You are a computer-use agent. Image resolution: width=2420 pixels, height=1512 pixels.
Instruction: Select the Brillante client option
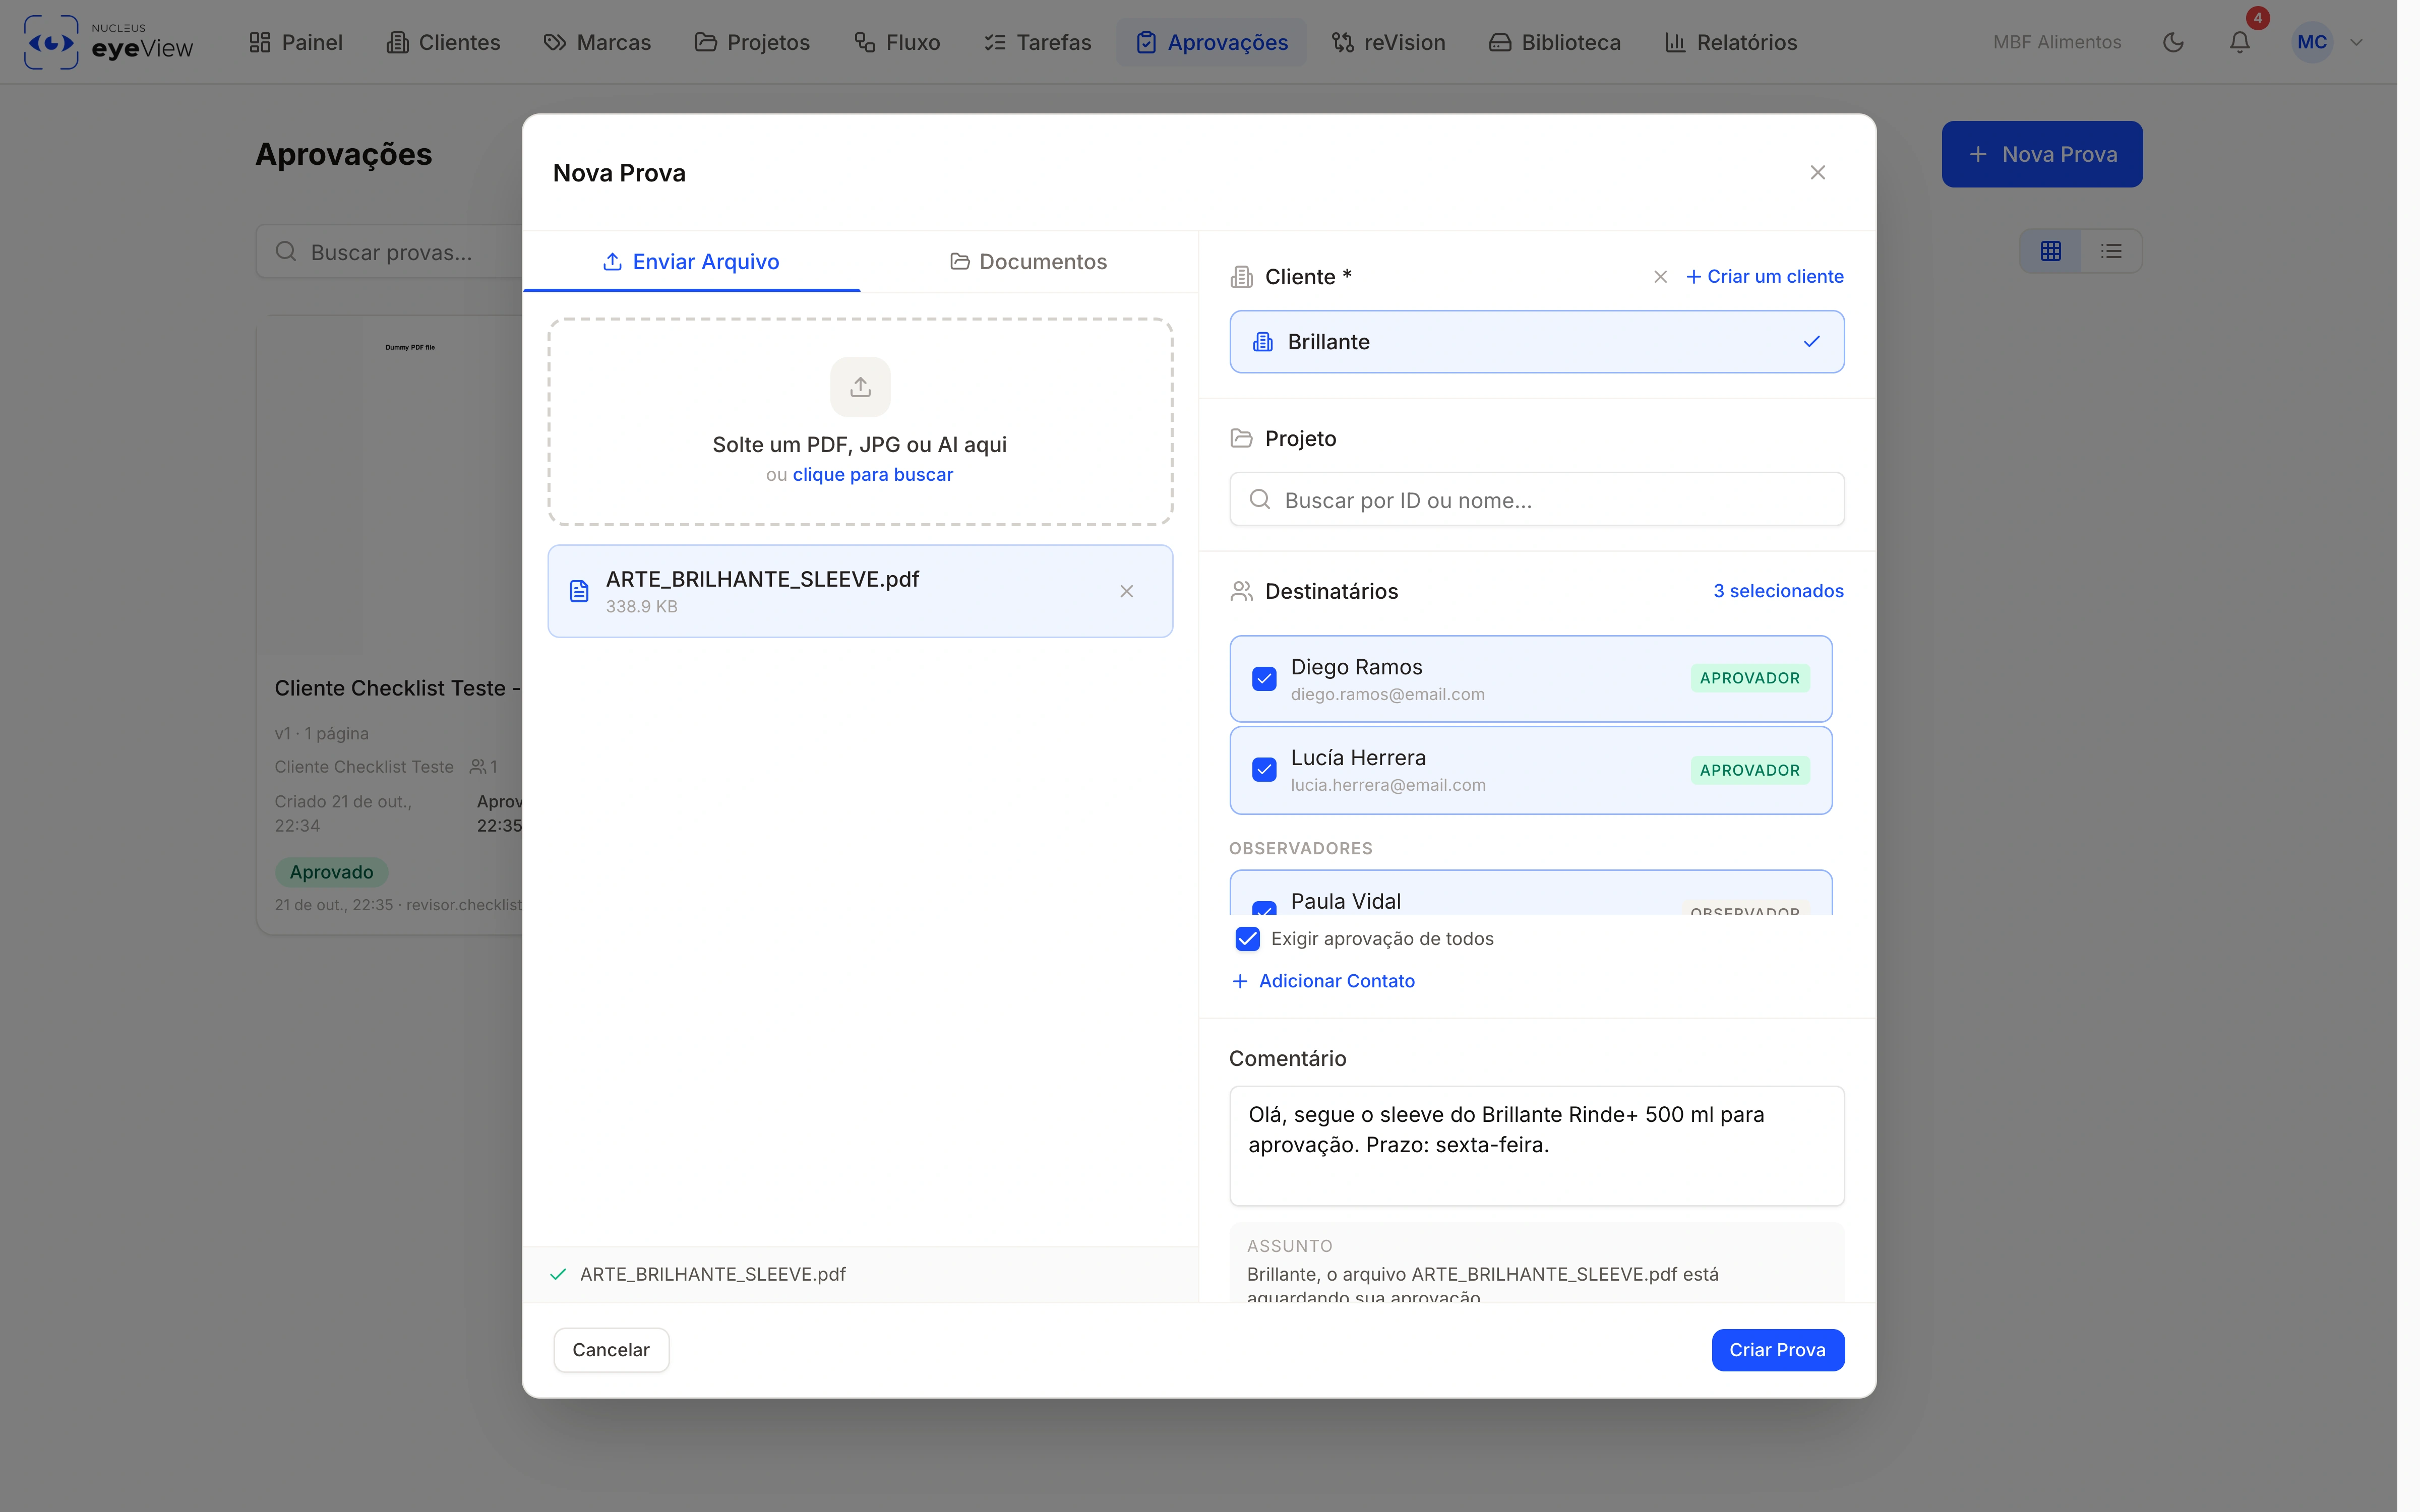[x=1536, y=342]
